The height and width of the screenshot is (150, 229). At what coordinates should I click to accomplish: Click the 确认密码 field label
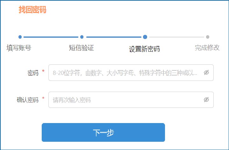(27, 100)
